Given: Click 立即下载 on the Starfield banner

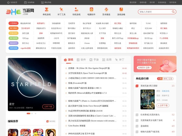Looking at the screenshot, I should coord(49,106).
